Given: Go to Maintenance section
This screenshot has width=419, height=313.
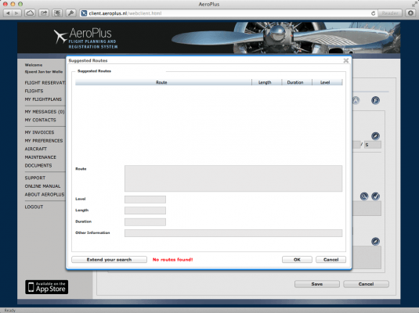Looking at the screenshot, I should pyautogui.click(x=41, y=157).
